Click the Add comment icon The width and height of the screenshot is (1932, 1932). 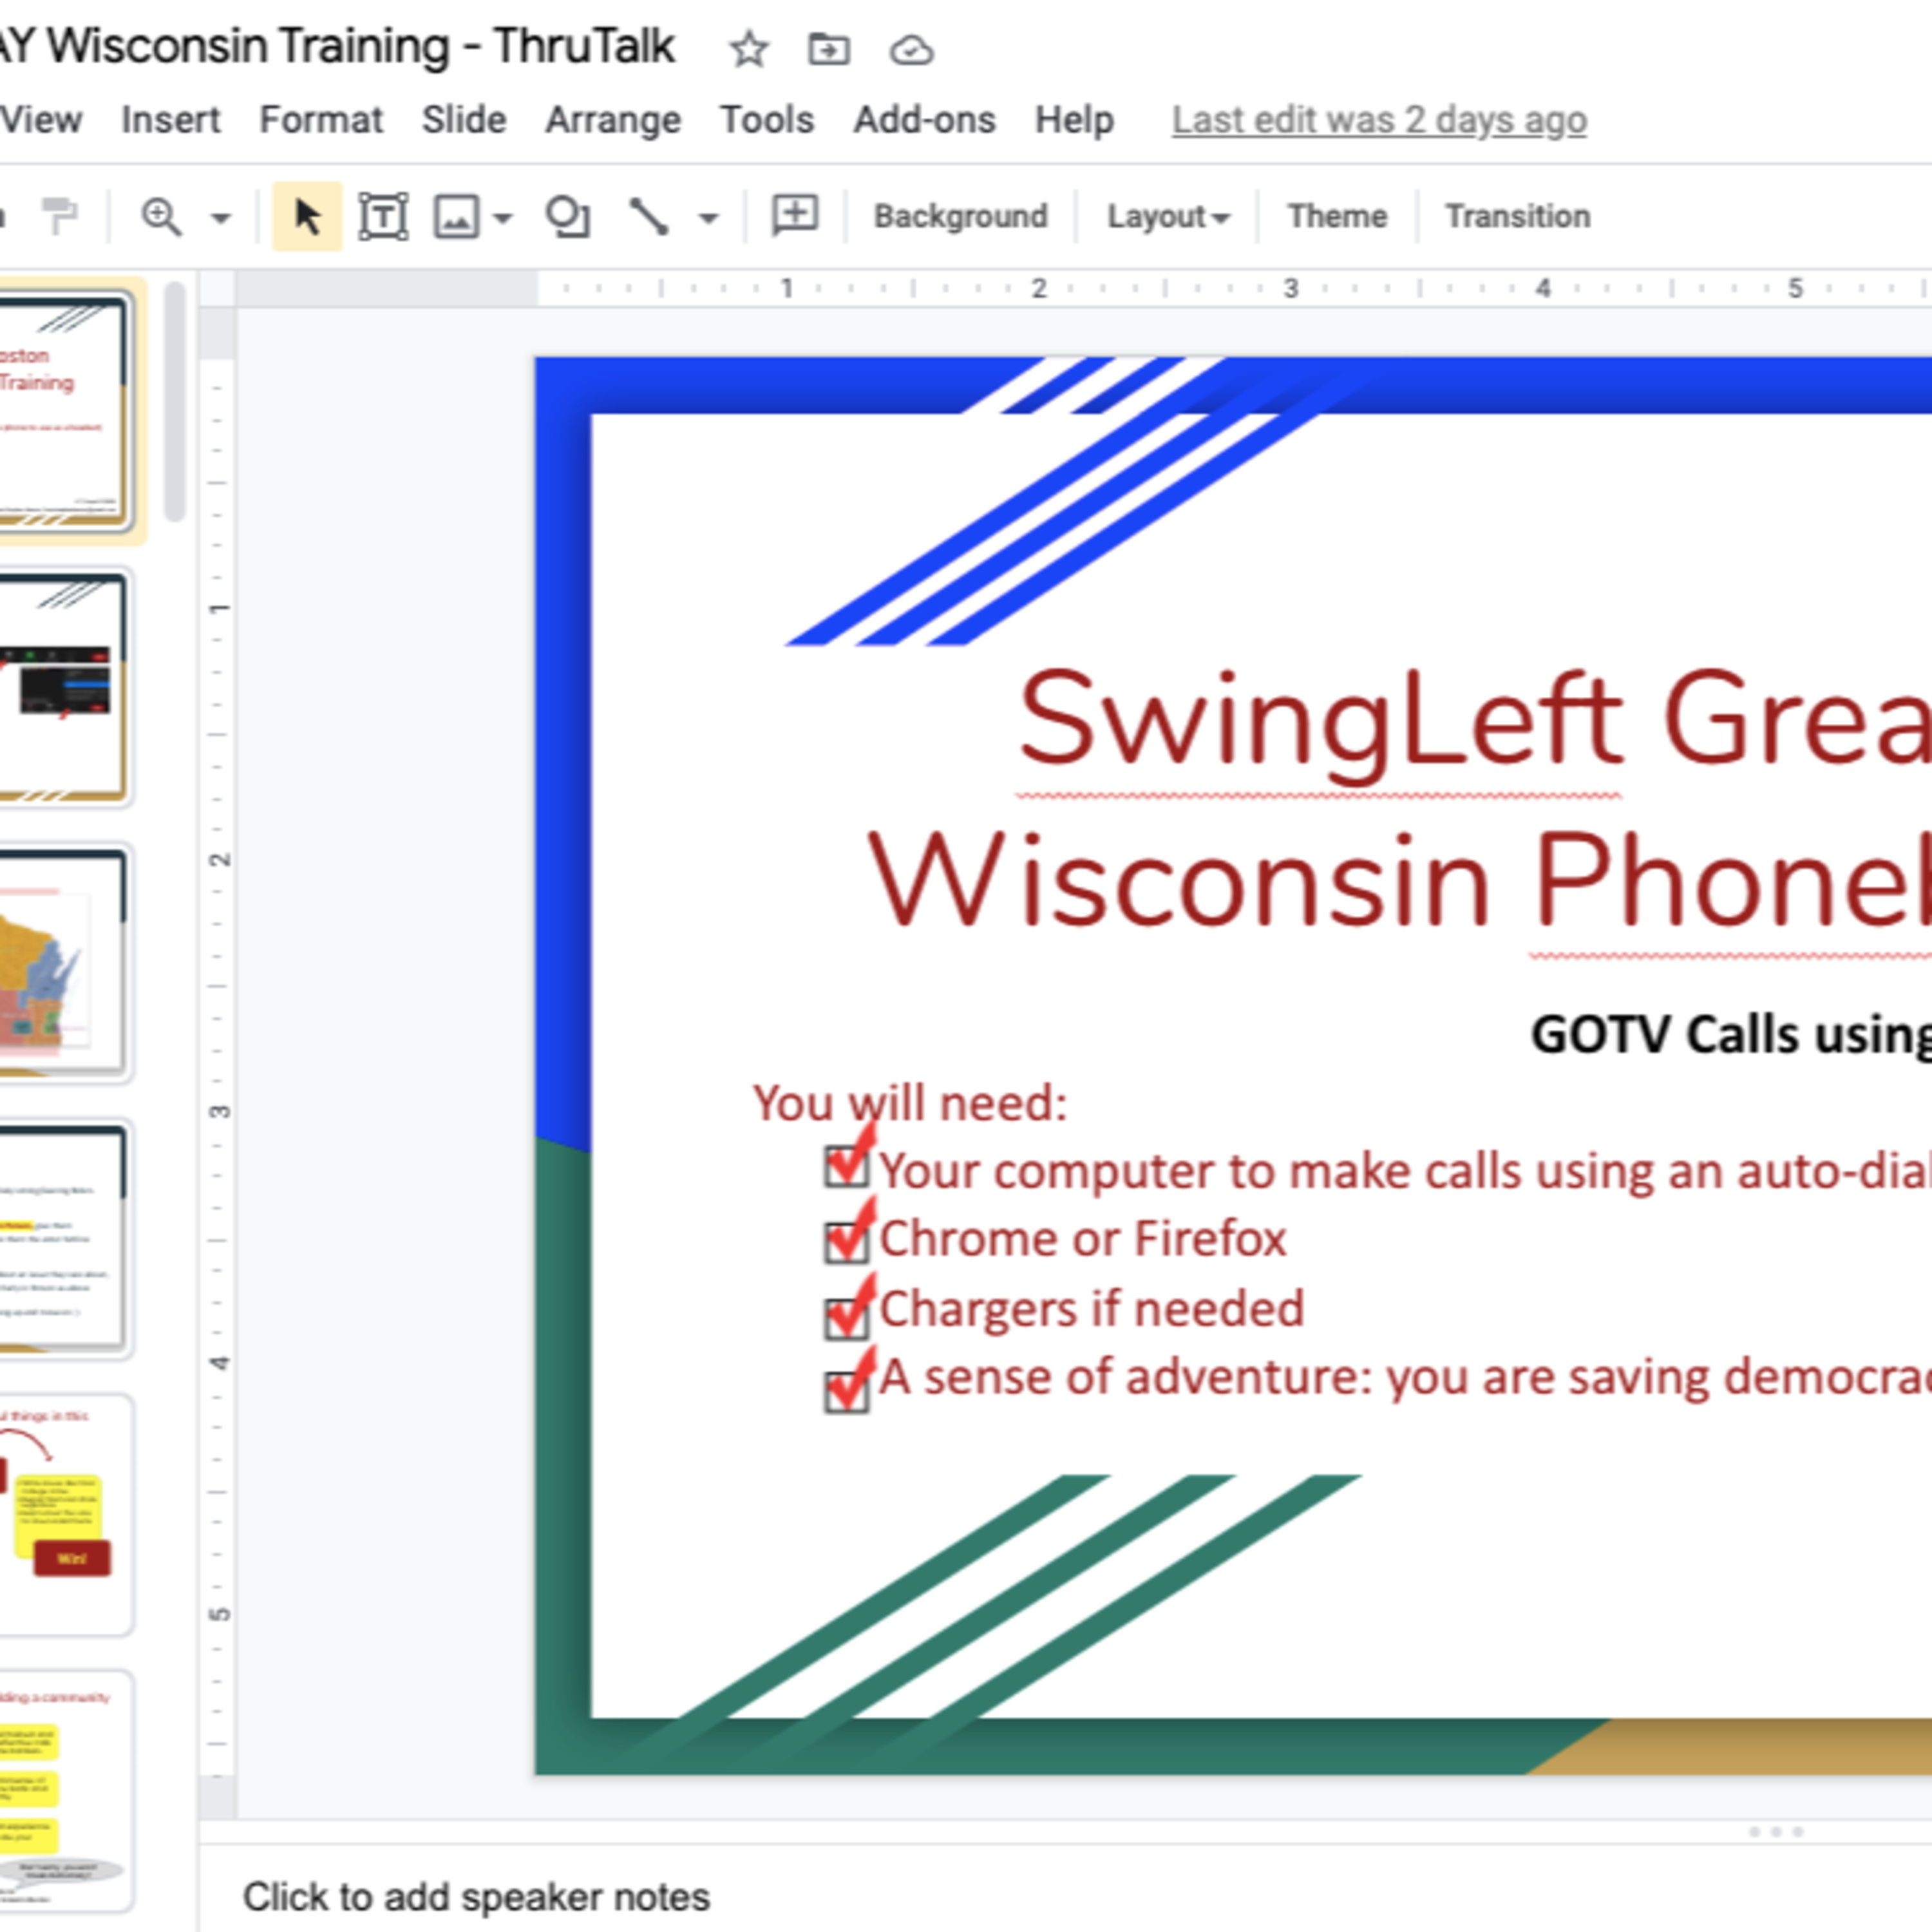click(x=795, y=216)
